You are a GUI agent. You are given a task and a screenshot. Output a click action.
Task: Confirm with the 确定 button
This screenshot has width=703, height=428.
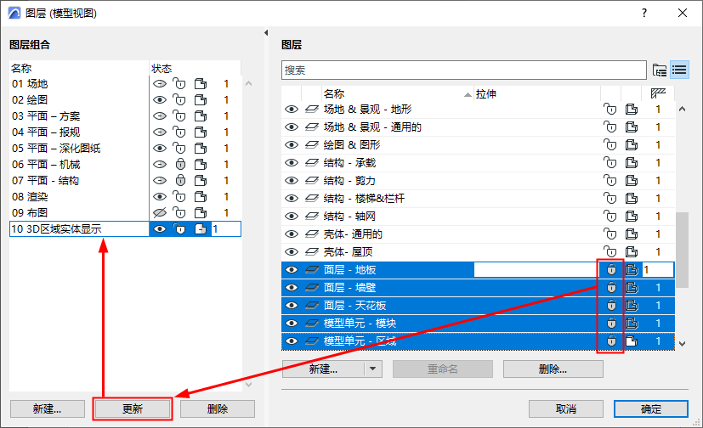point(651,408)
